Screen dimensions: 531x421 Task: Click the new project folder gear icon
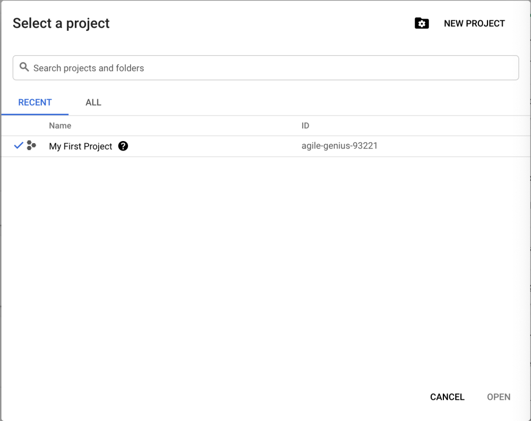422,23
